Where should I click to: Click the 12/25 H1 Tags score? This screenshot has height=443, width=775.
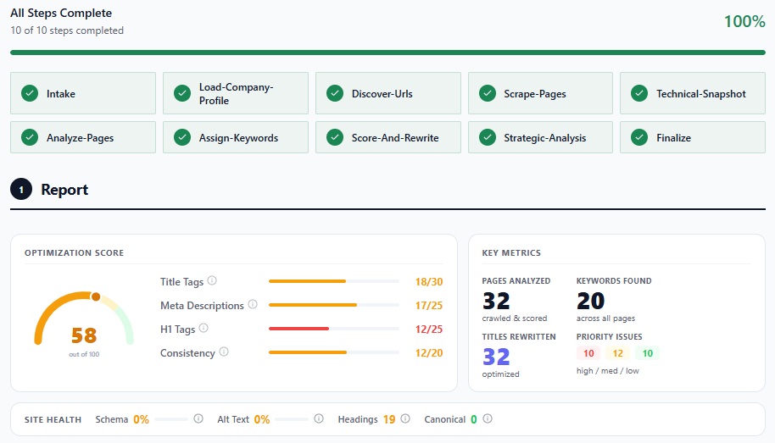pyautogui.click(x=428, y=329)
